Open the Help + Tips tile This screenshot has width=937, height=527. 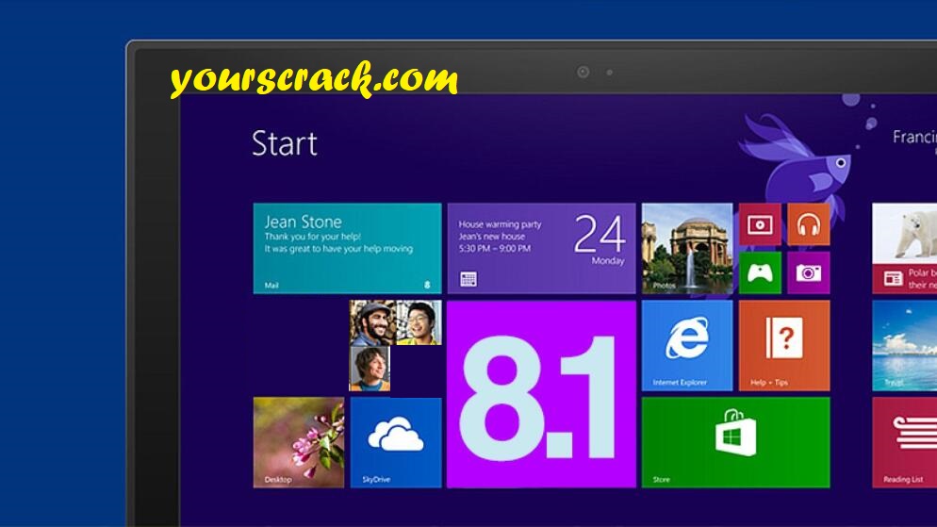pyautogui.click(x=784, y=346)
